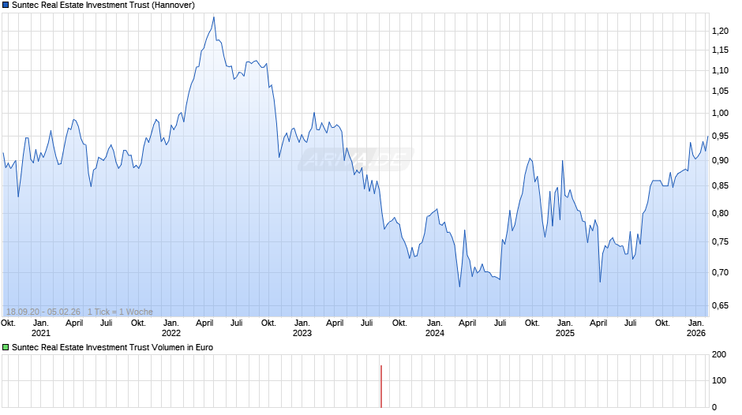This screenshot has width=742, height=415.
Task: Click the 'Jan. 2023' time axis label
Action: (x=302, y=328)
